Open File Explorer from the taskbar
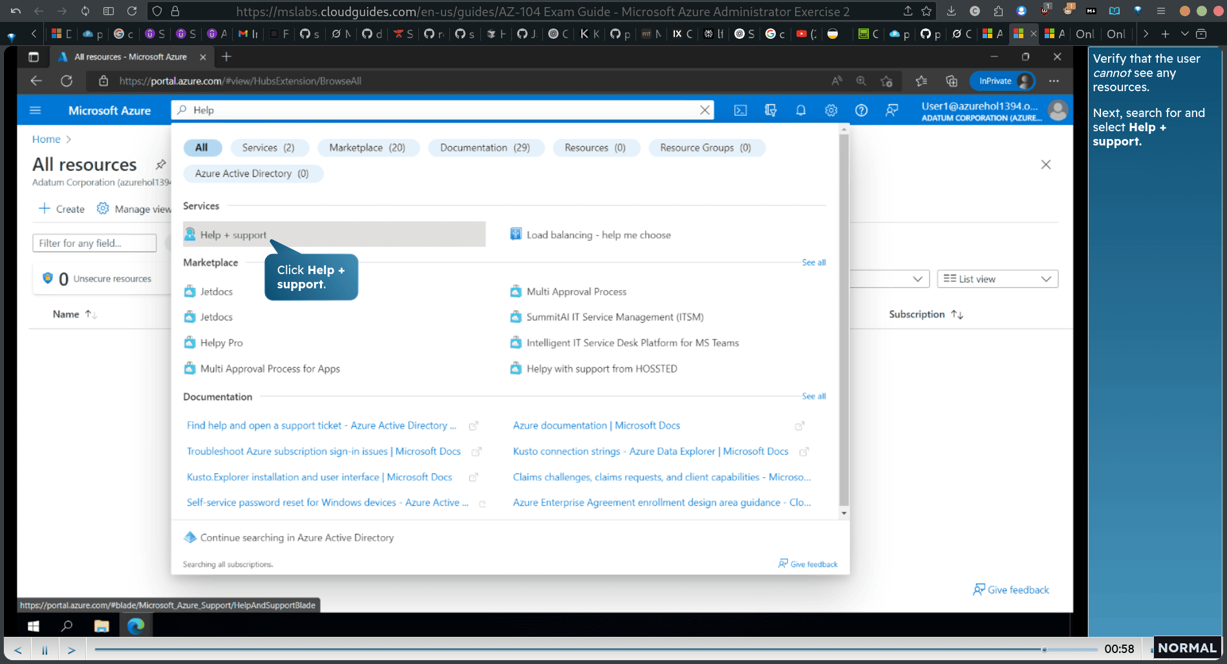 tap(101, 626)
